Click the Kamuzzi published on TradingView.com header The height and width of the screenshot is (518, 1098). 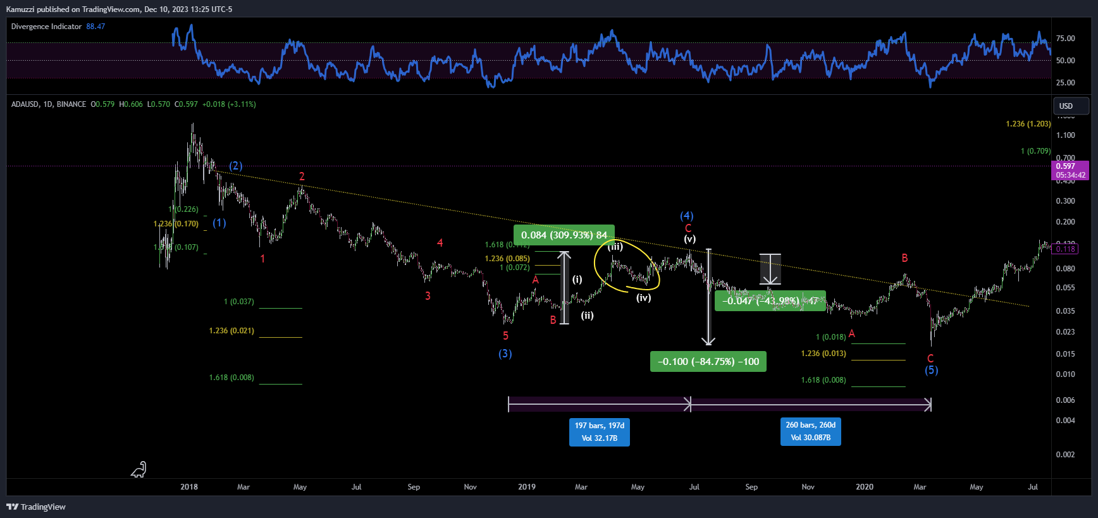tap(119, 9)
